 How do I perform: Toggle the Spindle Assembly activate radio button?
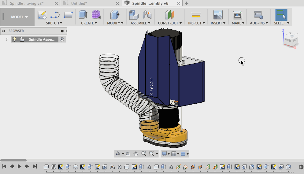coord(62,39)
